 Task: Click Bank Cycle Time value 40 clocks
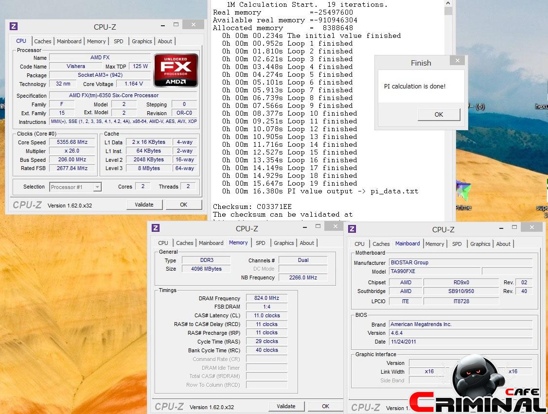point(266,350)
